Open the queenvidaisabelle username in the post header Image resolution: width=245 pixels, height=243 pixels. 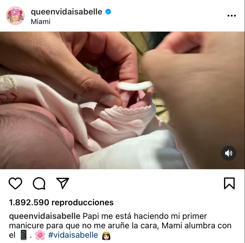(x=66, y=12)
